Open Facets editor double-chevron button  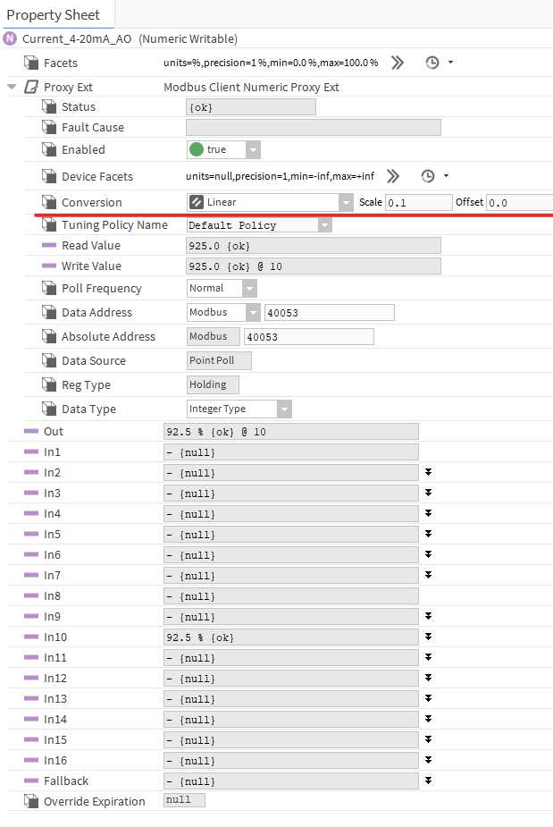pos(397,63)
